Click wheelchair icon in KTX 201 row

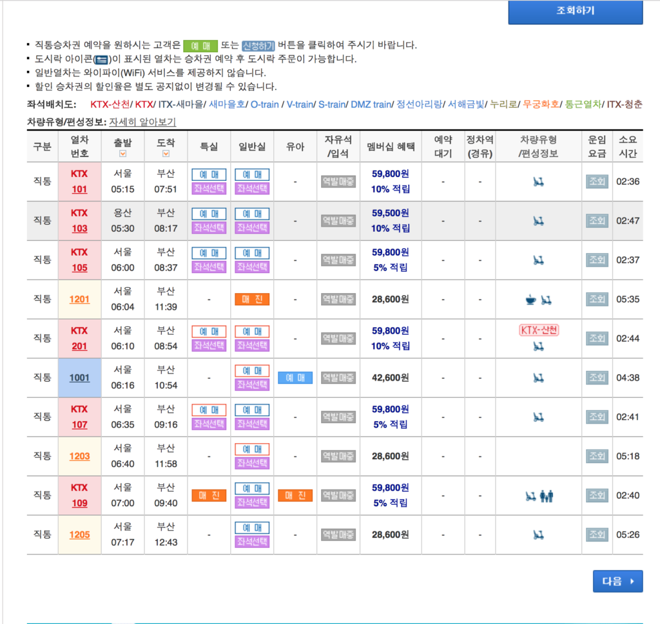(538, 346)
